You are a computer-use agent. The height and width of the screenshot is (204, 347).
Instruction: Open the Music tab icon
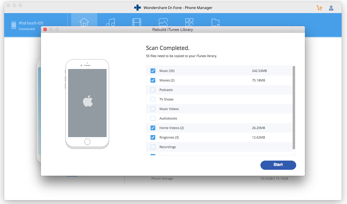[x=110, y=22]
